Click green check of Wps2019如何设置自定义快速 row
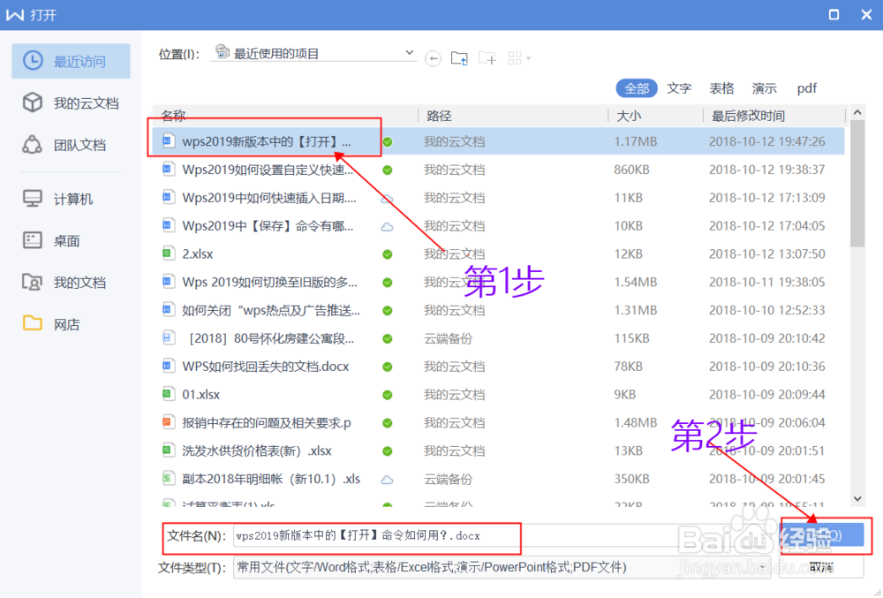 point(388,170)
